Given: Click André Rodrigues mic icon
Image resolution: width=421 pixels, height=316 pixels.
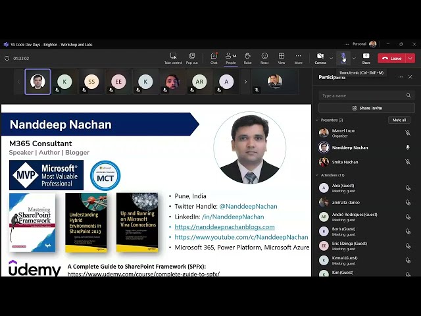Looking at the screenshot, I should pos(408,217).
